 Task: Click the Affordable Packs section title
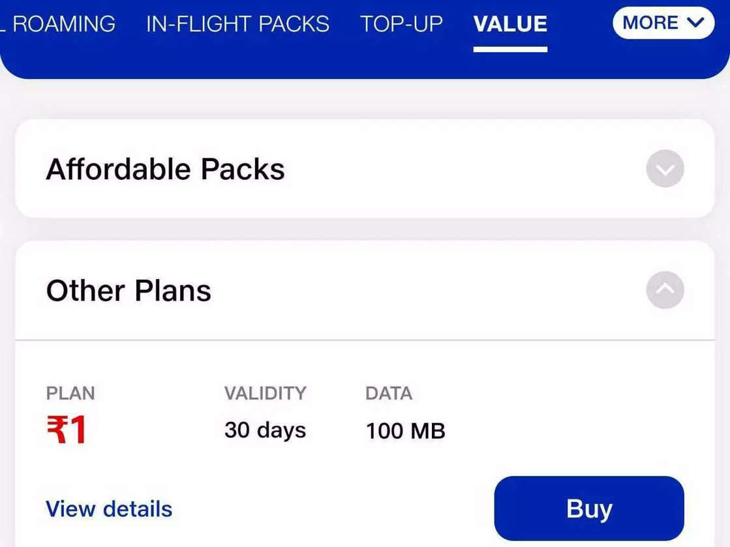[x=165, y=170]
